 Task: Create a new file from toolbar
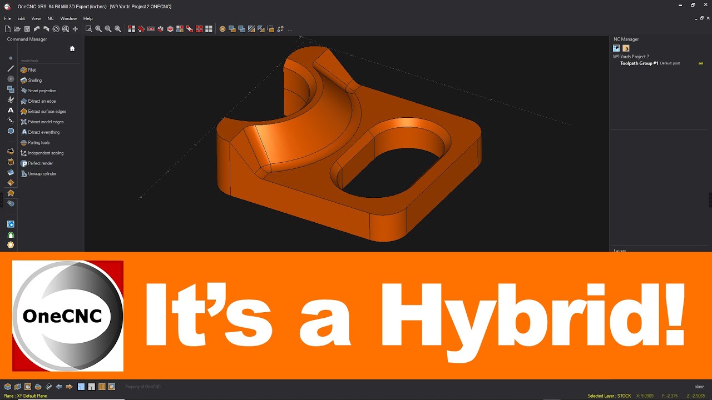point(7,29)
